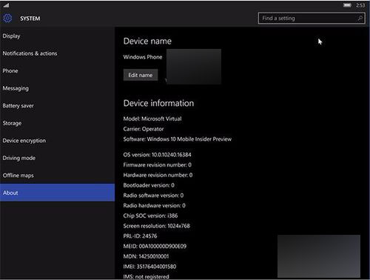
Task: Click the signal strength icon in status bar
Action: tap(6, 5)
